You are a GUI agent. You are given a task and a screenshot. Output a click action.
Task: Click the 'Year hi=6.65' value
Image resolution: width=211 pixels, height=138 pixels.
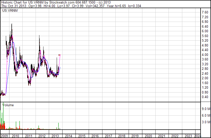pos(116,6)
